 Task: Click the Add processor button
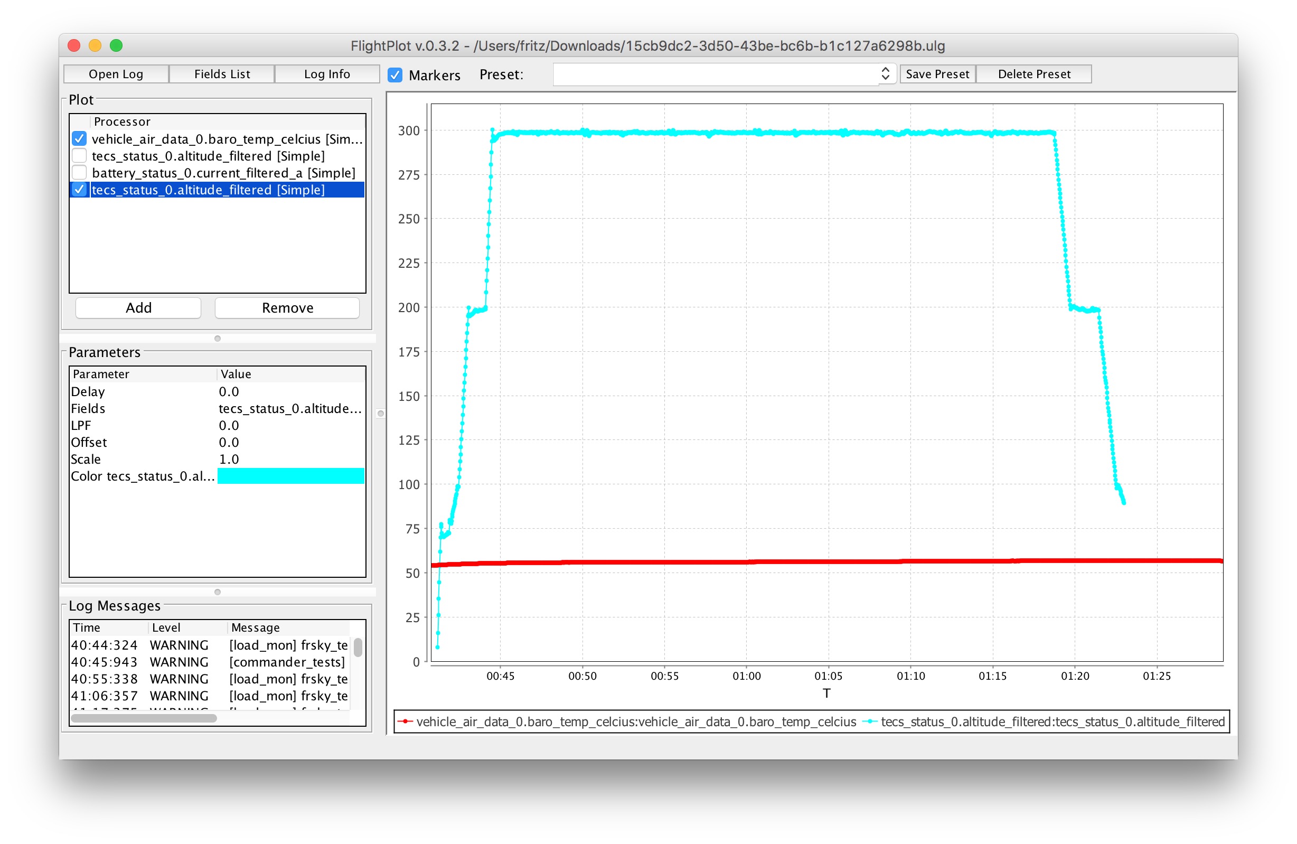click(x=138, y=308)
